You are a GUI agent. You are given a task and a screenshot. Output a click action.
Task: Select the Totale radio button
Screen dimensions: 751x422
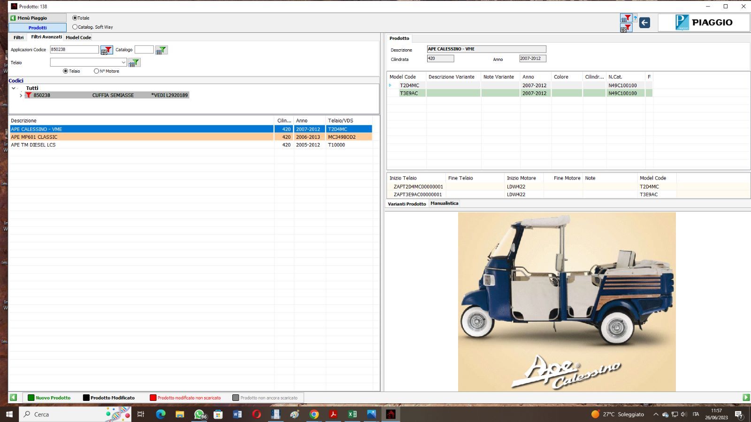coord(75,18)
